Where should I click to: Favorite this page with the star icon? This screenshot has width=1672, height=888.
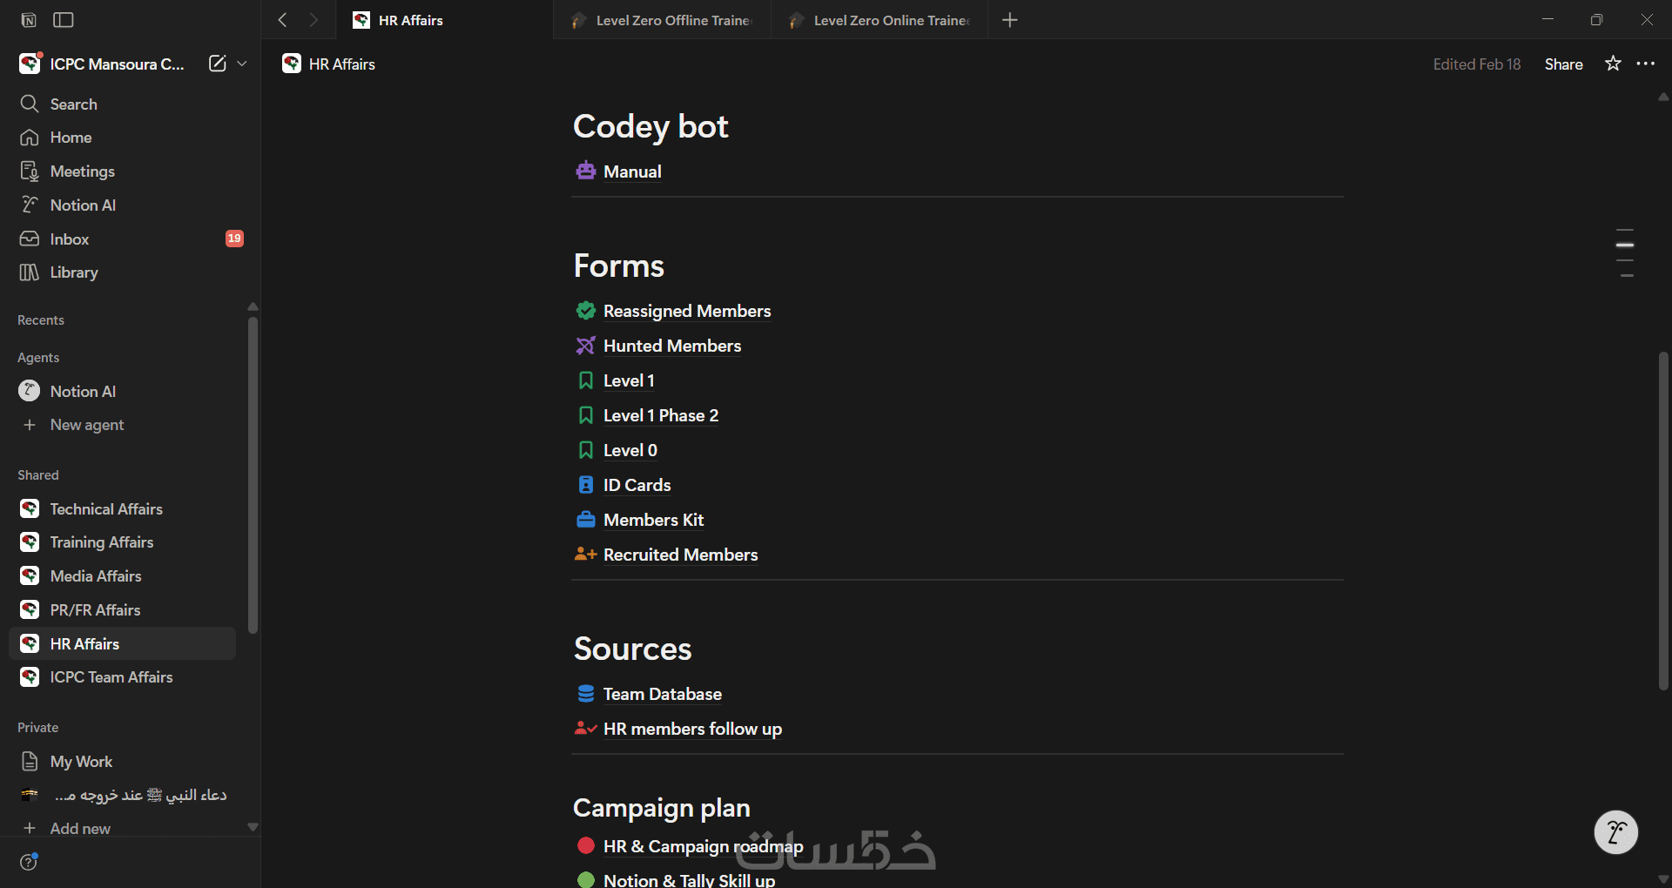point(1614,64)
